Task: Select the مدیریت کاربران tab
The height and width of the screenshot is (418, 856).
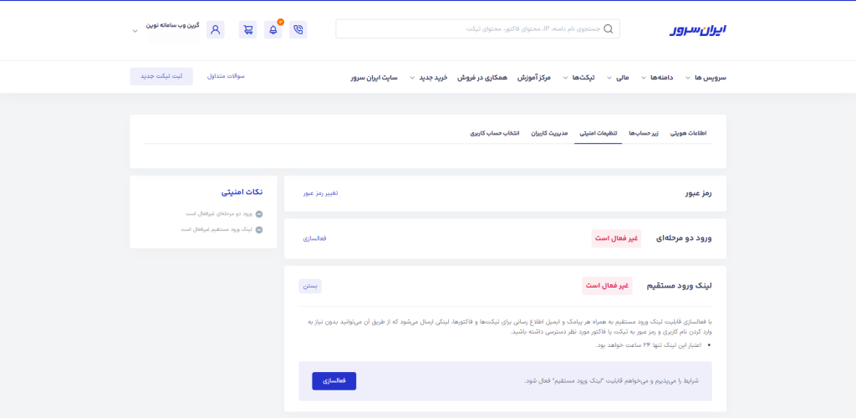Action: click(x=549, y=133)
